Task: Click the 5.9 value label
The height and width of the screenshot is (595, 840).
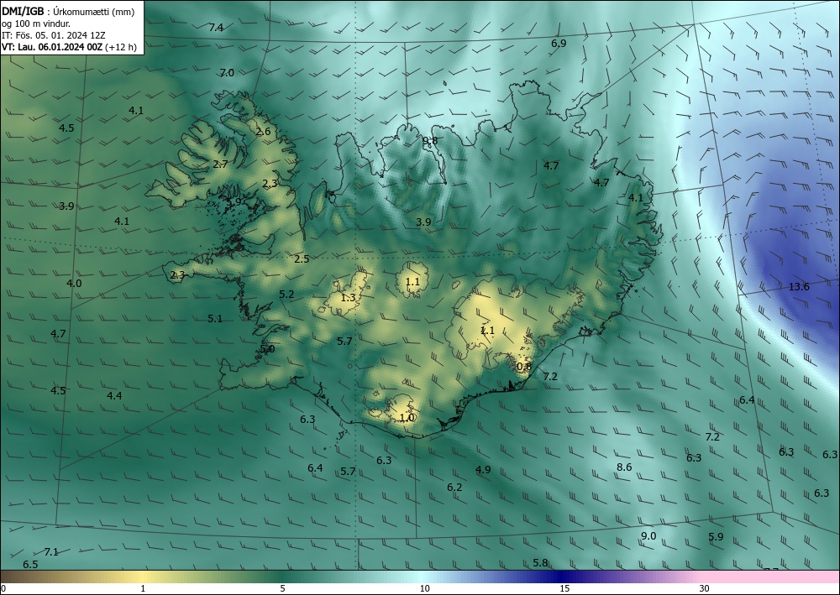Action: 717,537
